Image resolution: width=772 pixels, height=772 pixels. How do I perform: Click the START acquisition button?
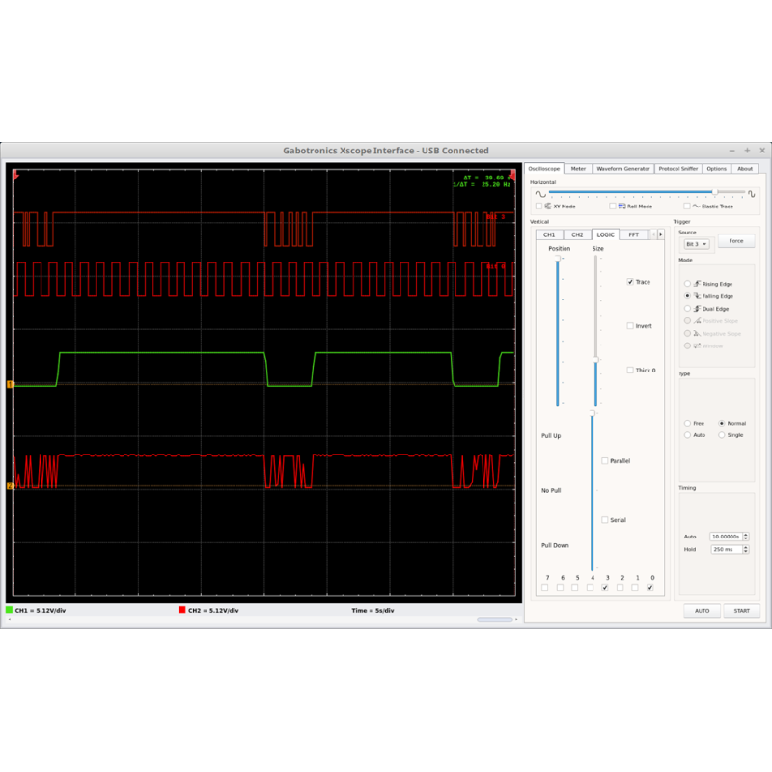[742, 611]
